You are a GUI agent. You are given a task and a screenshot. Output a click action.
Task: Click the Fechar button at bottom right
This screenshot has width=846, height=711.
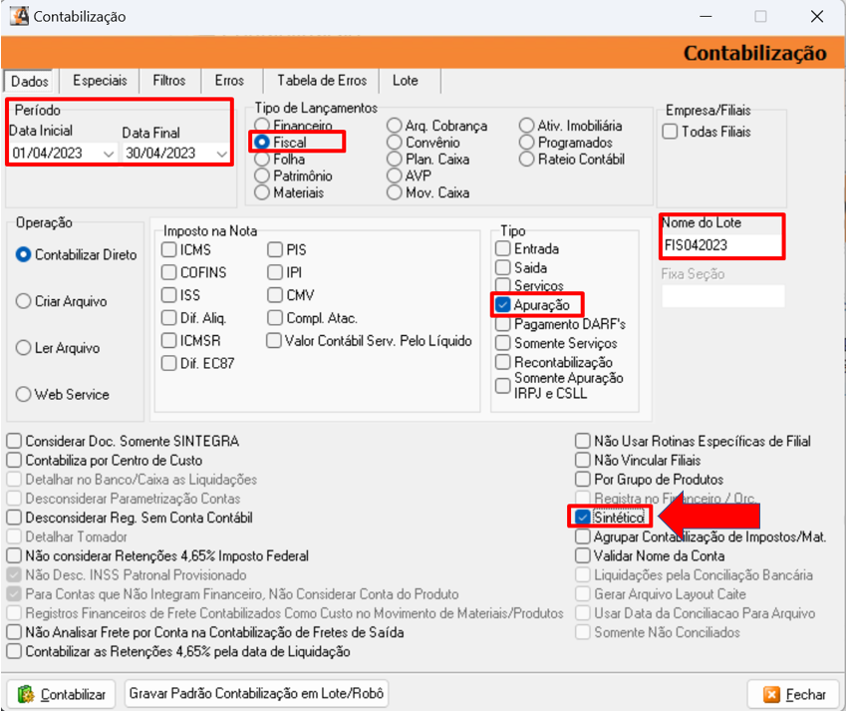pyautogui.click(x=794, y=694)
